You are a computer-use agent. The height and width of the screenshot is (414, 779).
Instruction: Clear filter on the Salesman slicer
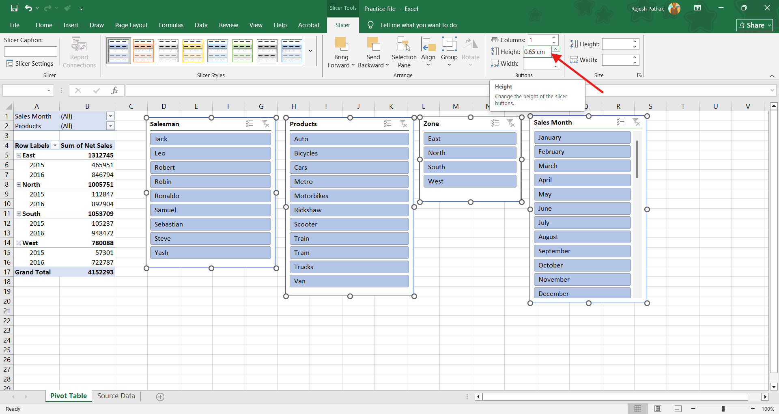[265, 123]
